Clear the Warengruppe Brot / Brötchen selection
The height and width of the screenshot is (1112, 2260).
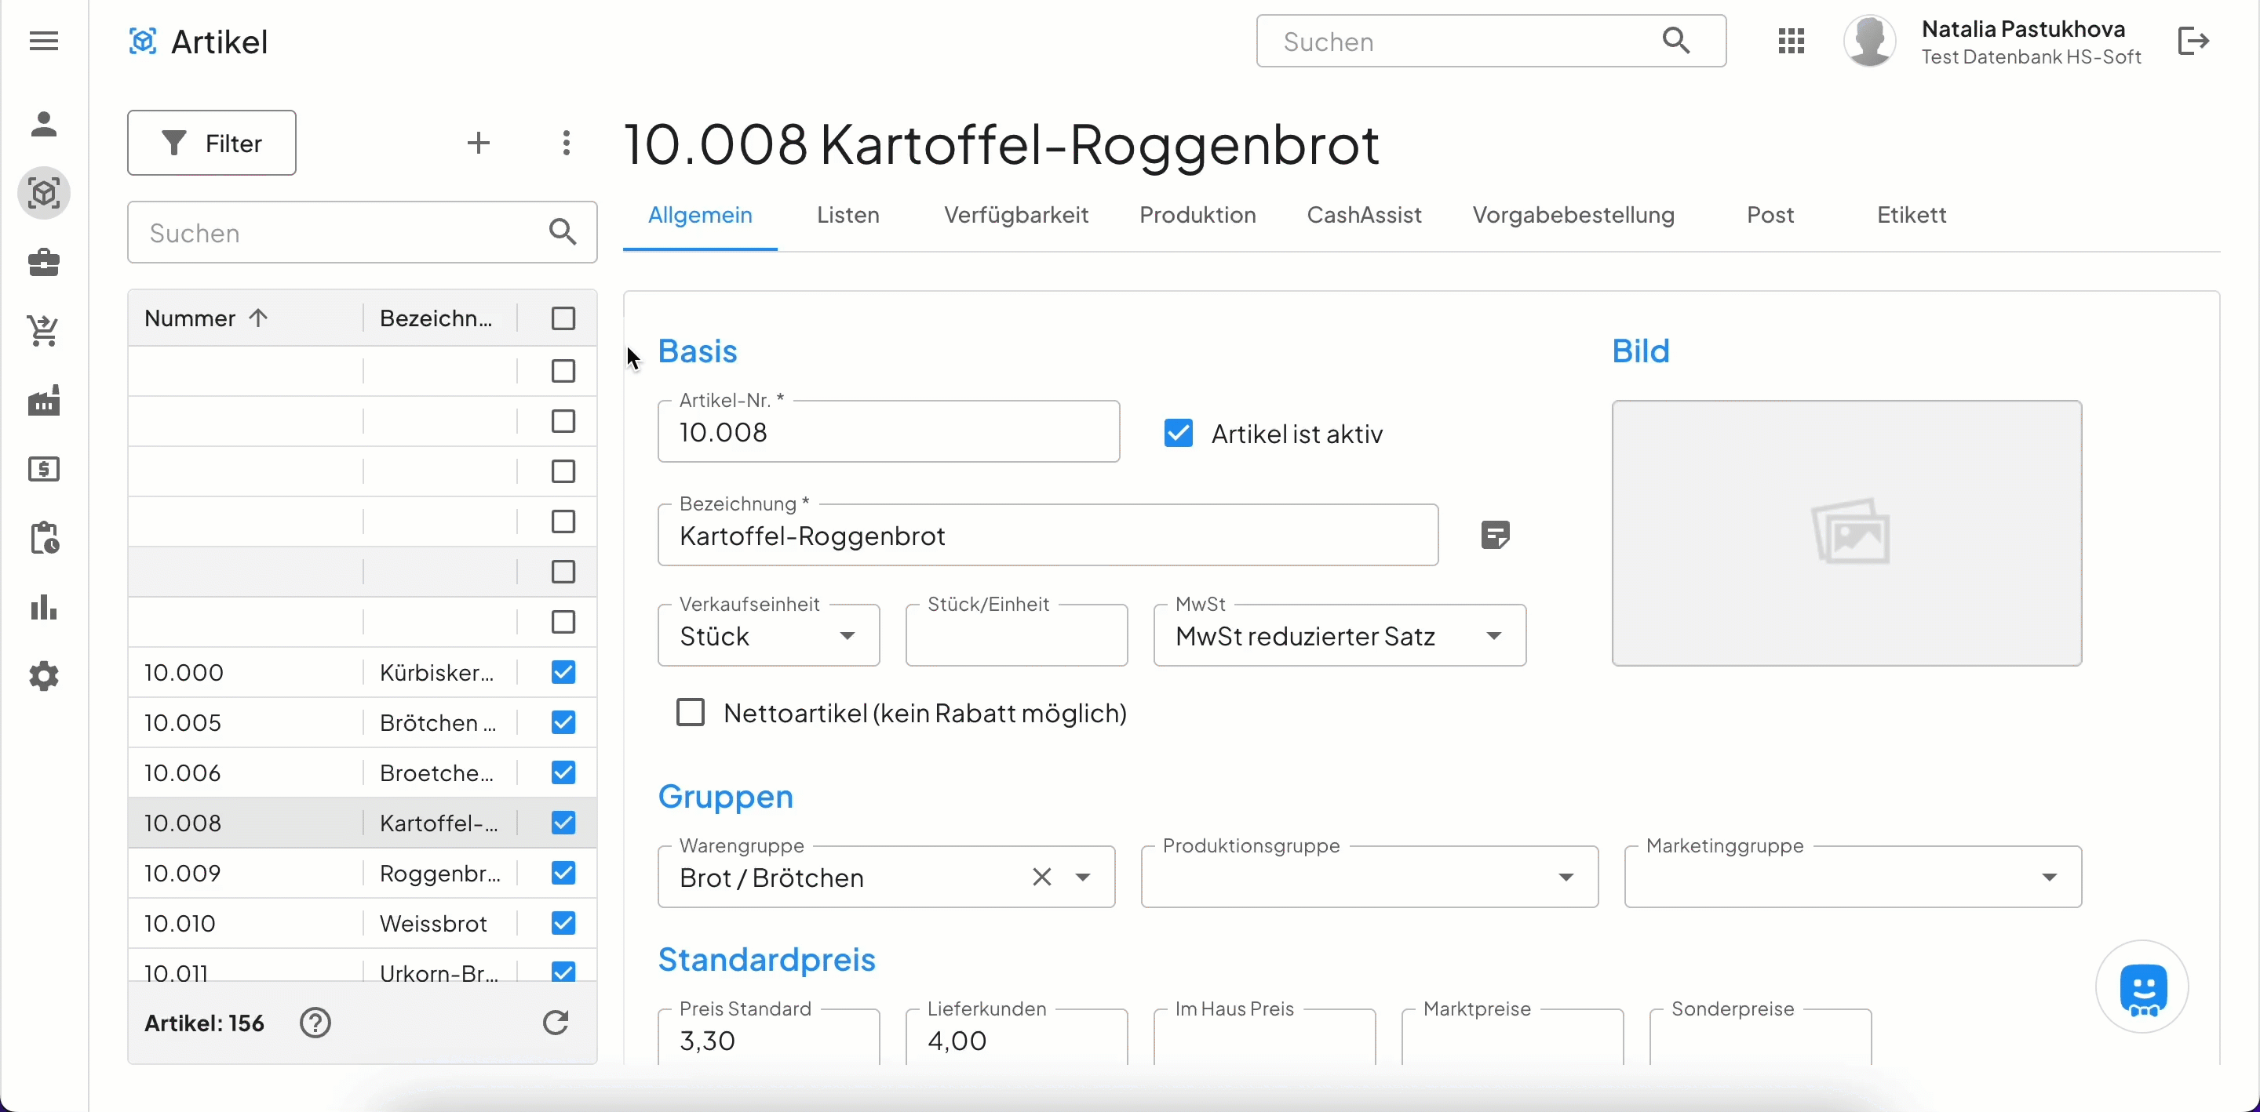1041,877
